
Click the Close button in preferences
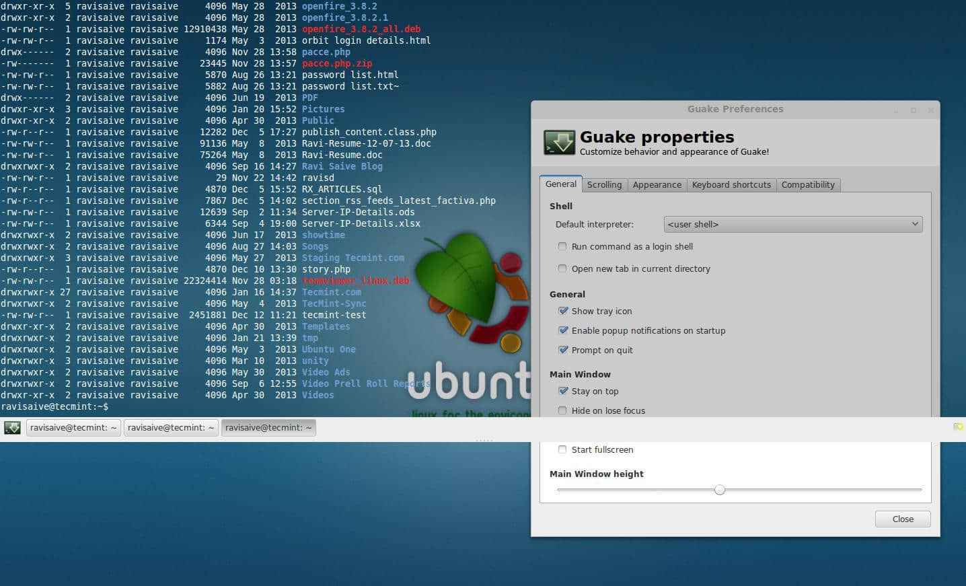click(x=903, y=519)
